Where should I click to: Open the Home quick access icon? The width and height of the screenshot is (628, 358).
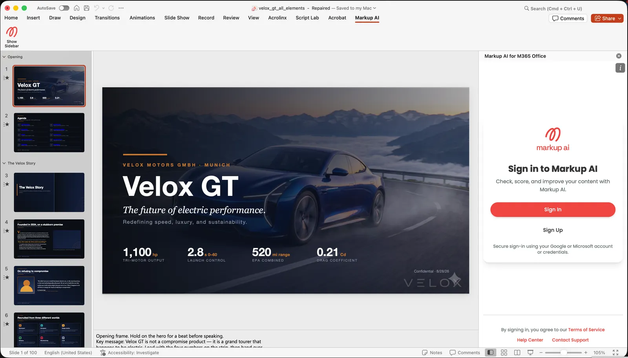pyautogui.click(x=77, y=8)
